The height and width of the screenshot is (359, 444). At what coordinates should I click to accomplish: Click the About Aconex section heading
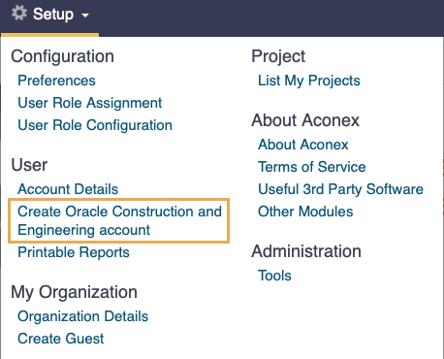305,120
